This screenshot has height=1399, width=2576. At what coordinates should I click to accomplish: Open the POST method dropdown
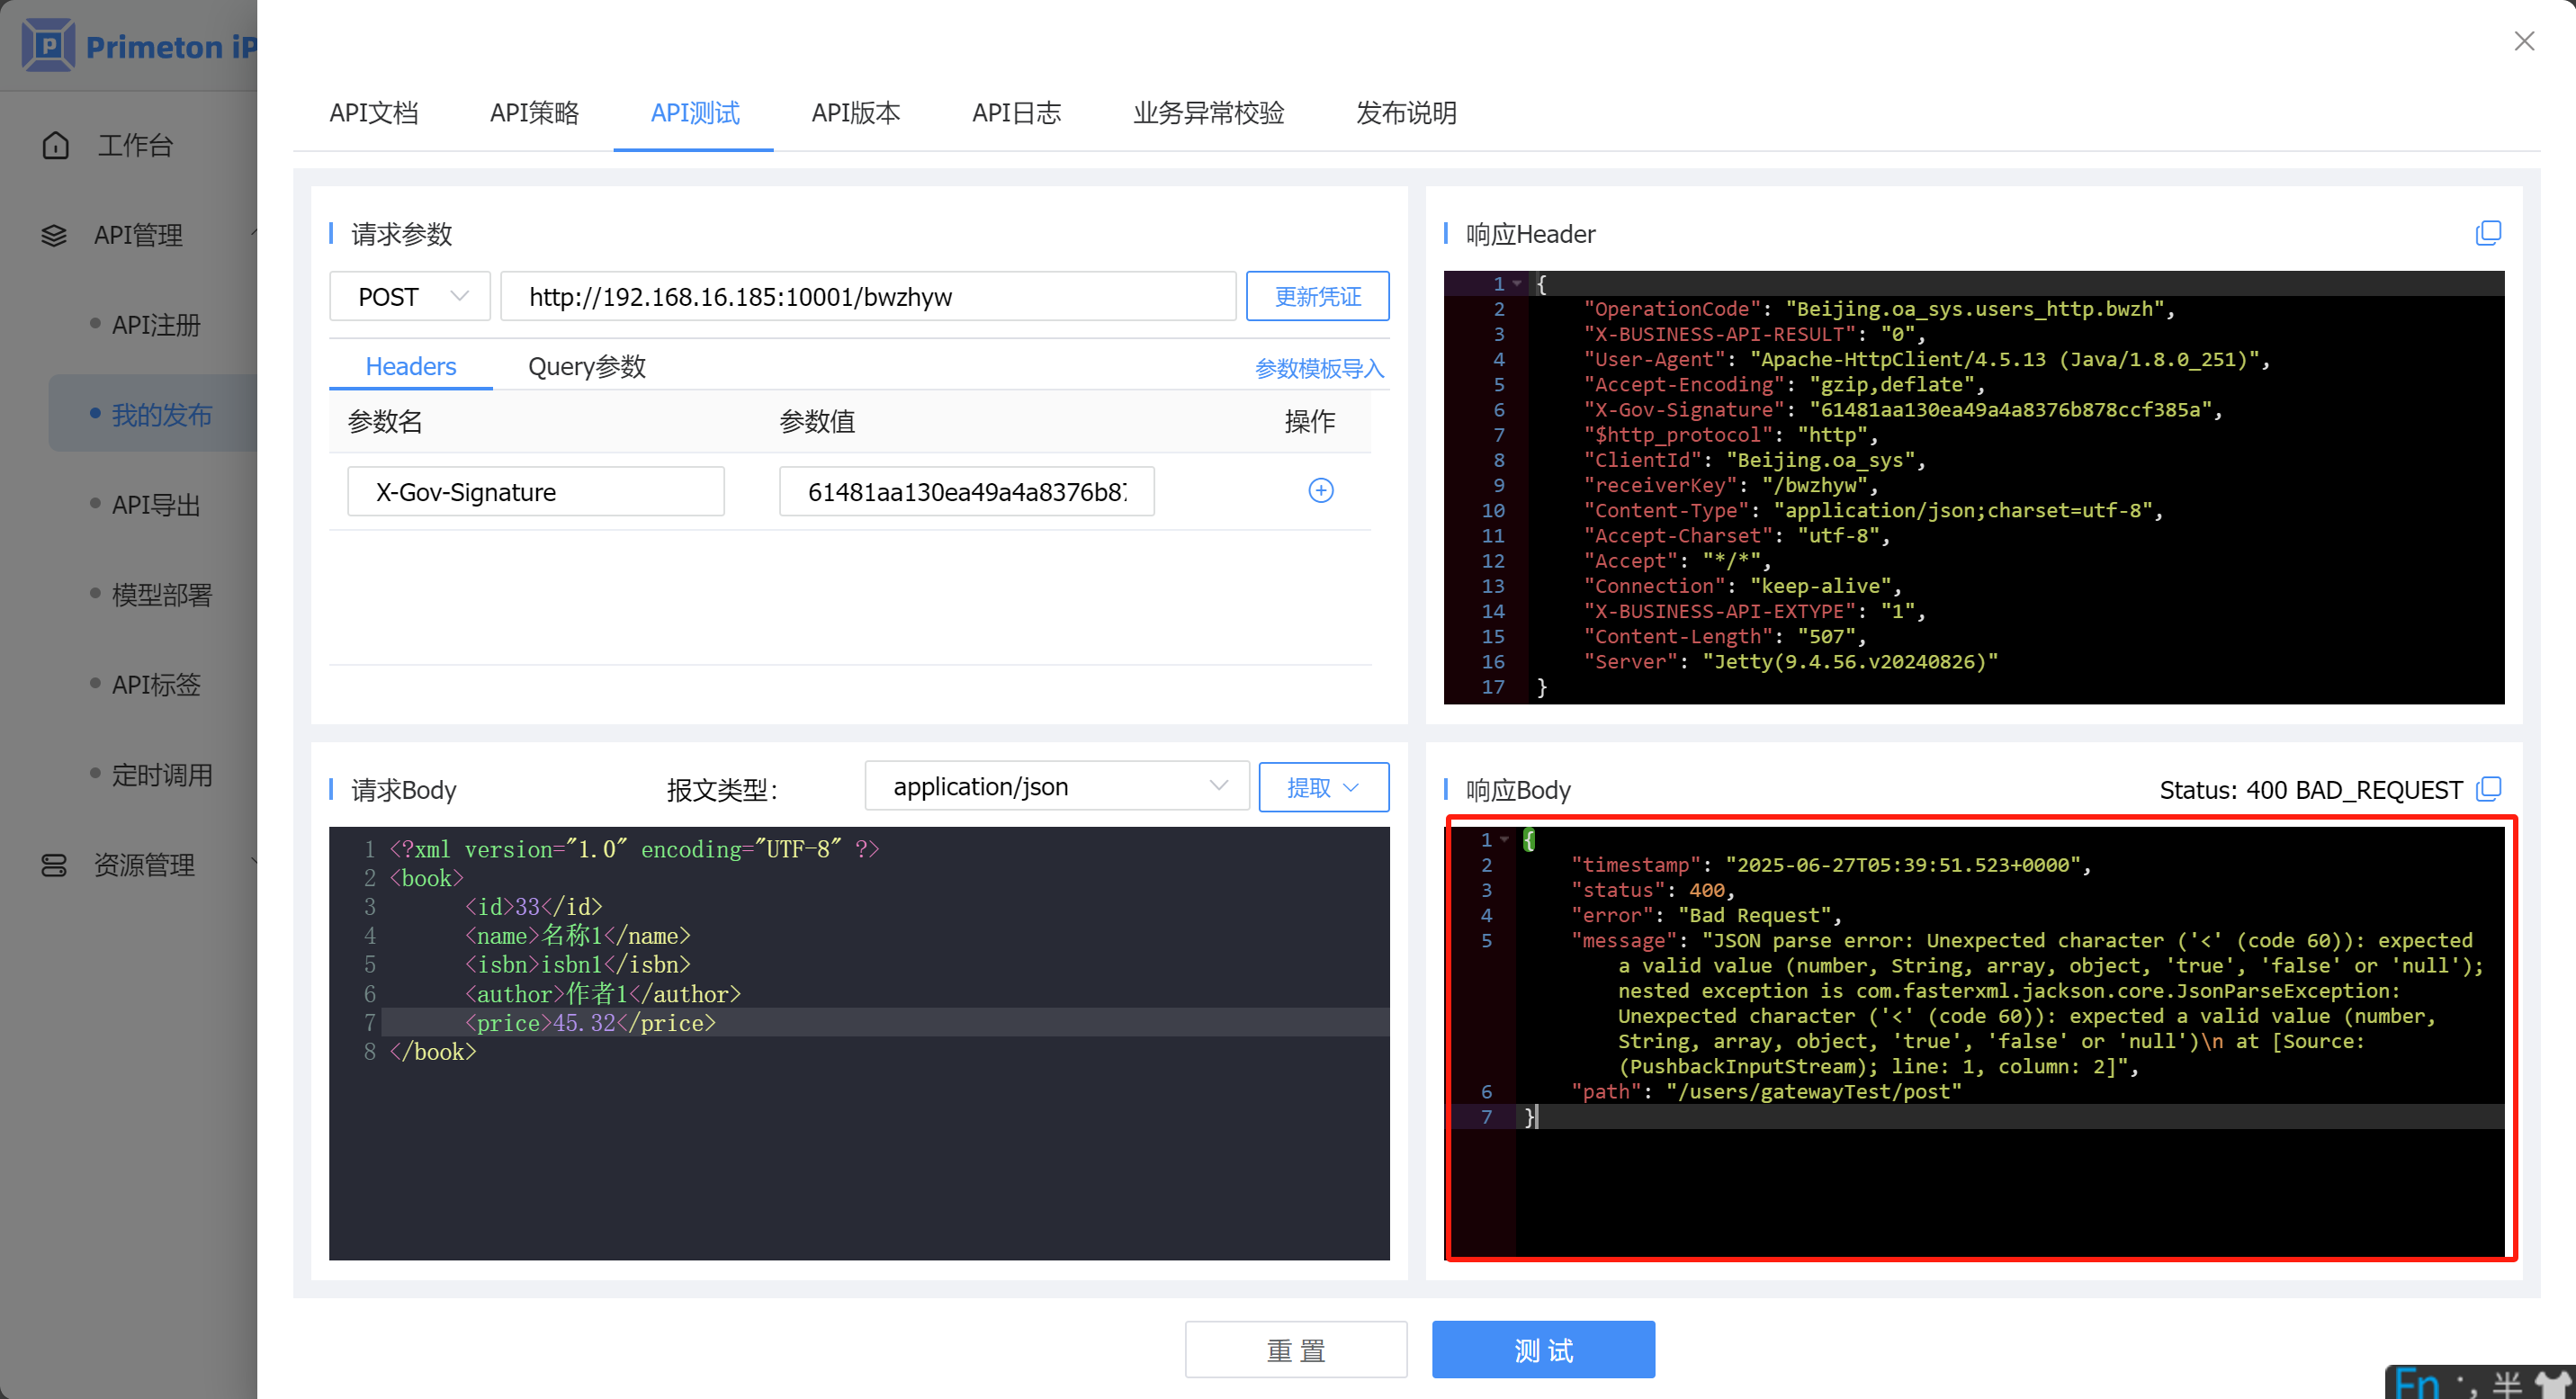click(x=409, y=296)
